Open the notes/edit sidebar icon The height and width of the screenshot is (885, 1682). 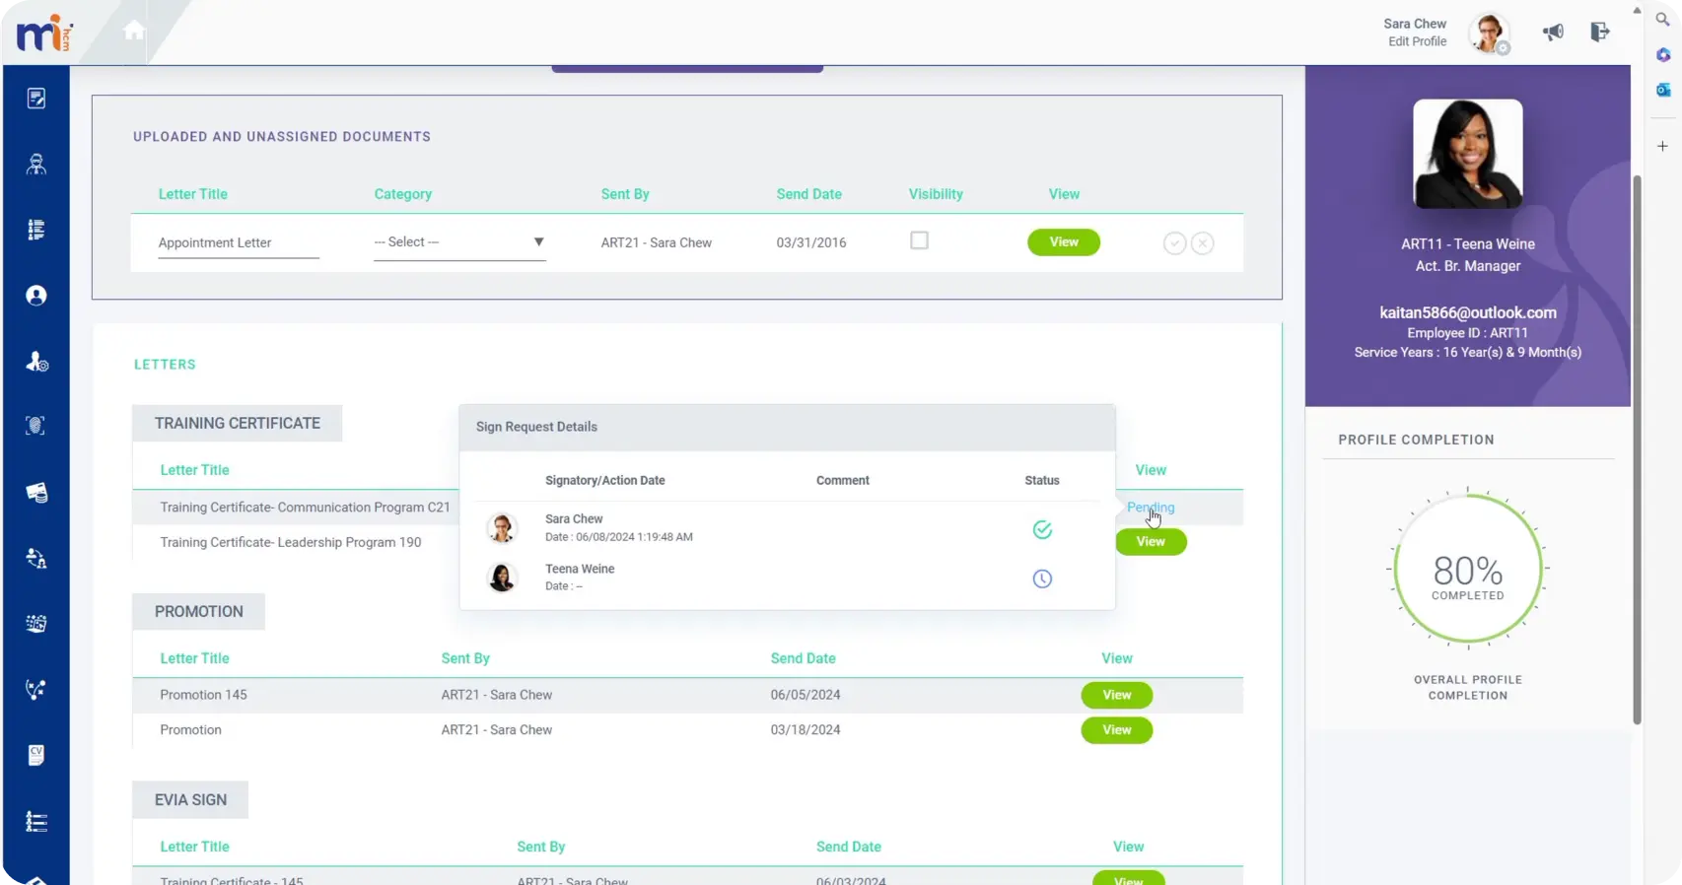36,99
